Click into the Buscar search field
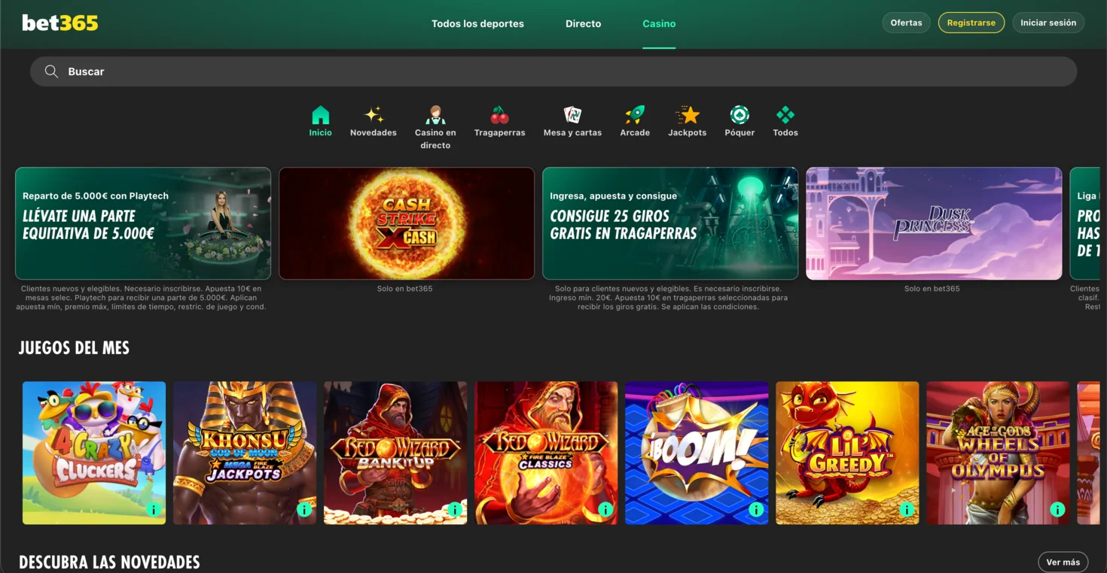 coord(553,71)
